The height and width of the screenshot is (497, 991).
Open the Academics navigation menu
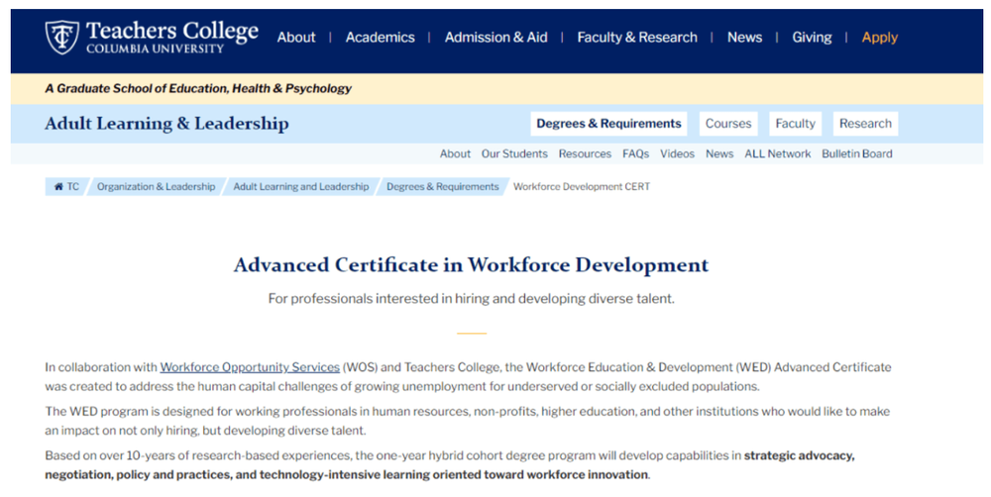coord(380,38)
